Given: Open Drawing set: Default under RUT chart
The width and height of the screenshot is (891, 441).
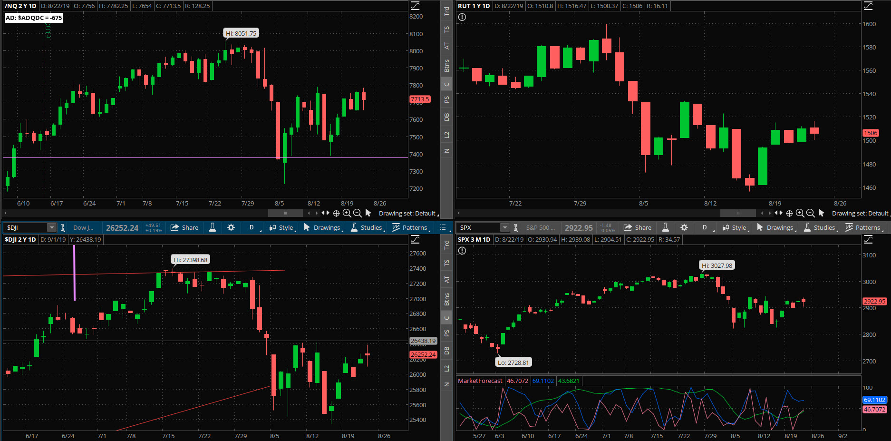Looking at the screenshot, I should [x=861, y=213].
